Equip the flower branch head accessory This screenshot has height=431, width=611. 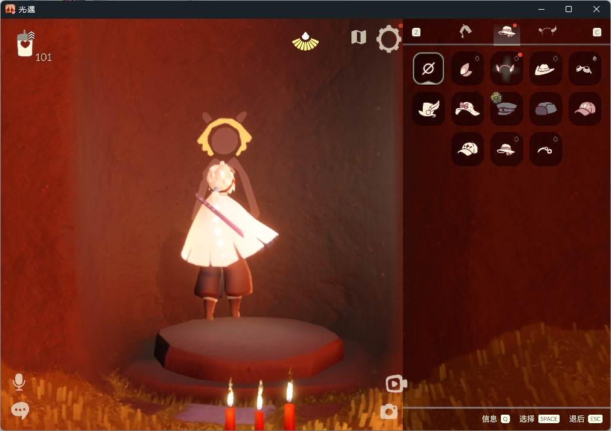coord(546,149)
